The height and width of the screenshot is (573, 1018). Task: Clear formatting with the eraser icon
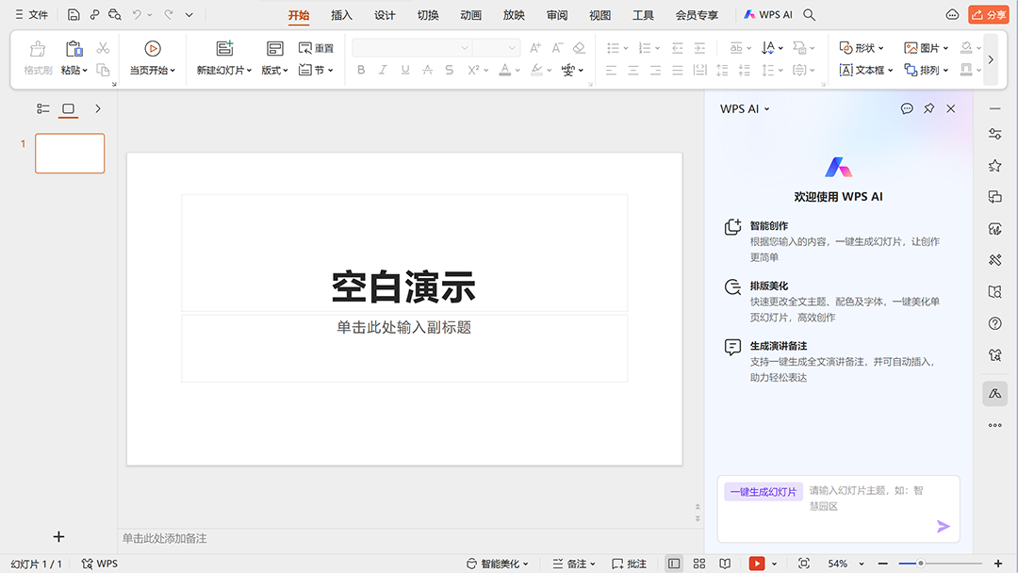[579, 47]
